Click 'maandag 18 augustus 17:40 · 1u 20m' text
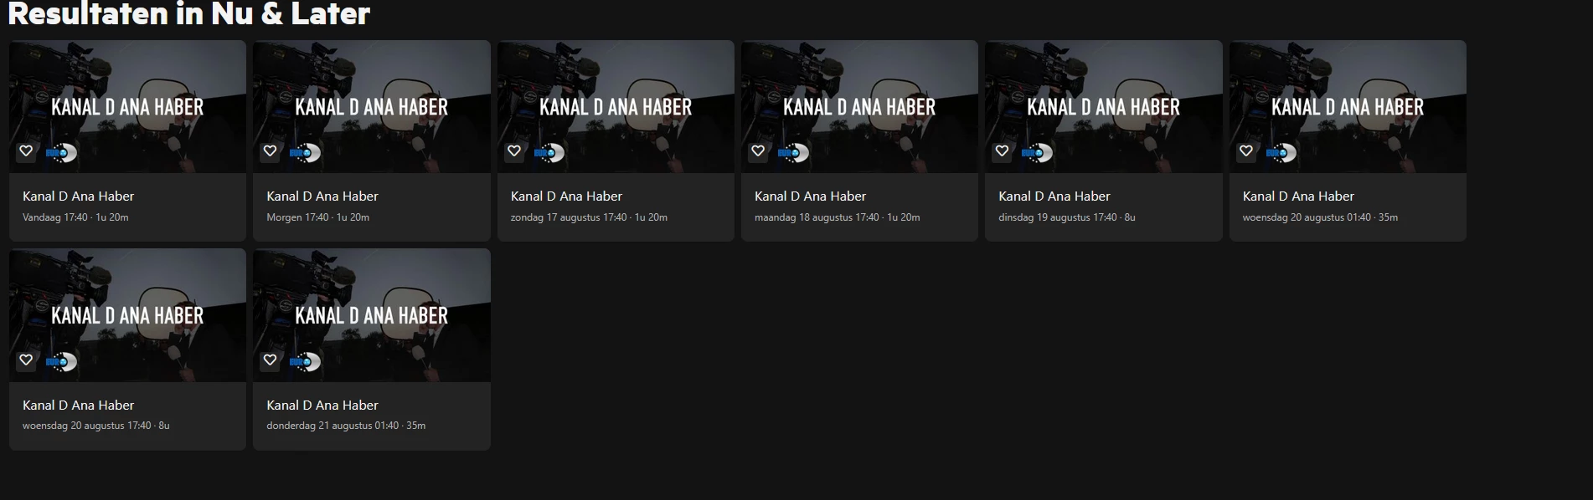 click(838, 217)
